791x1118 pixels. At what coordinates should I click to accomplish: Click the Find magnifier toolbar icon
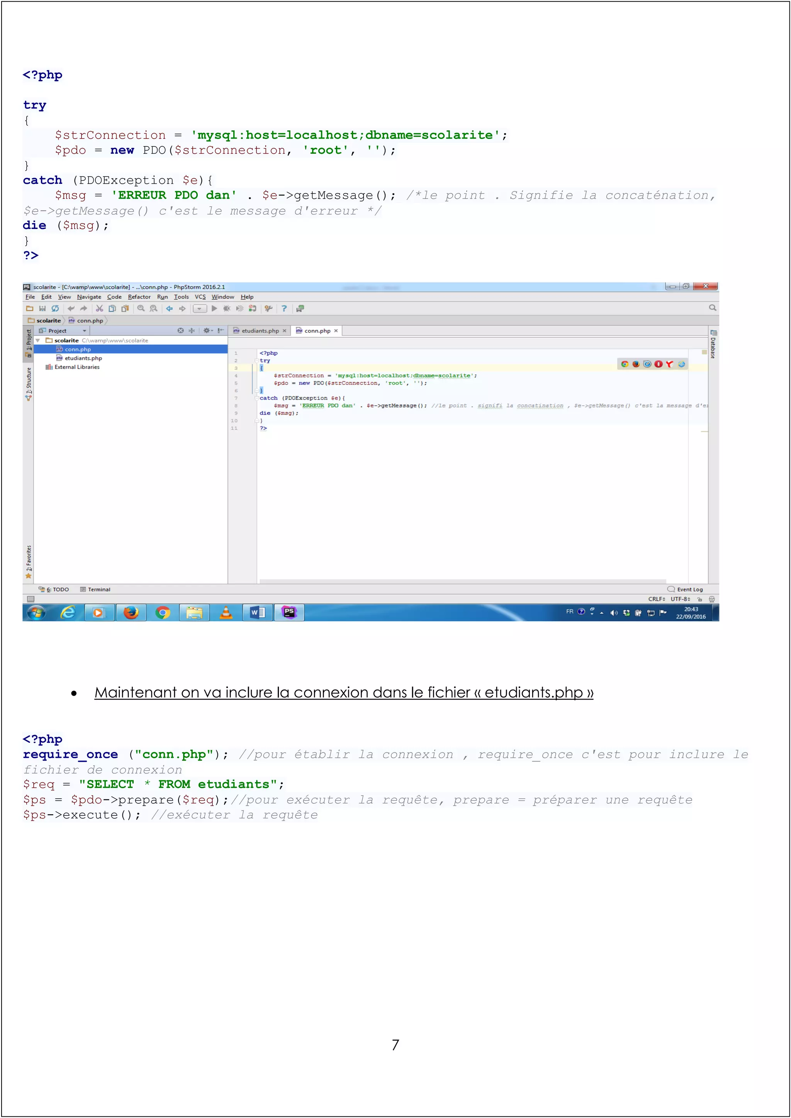[x=141, y=308]
